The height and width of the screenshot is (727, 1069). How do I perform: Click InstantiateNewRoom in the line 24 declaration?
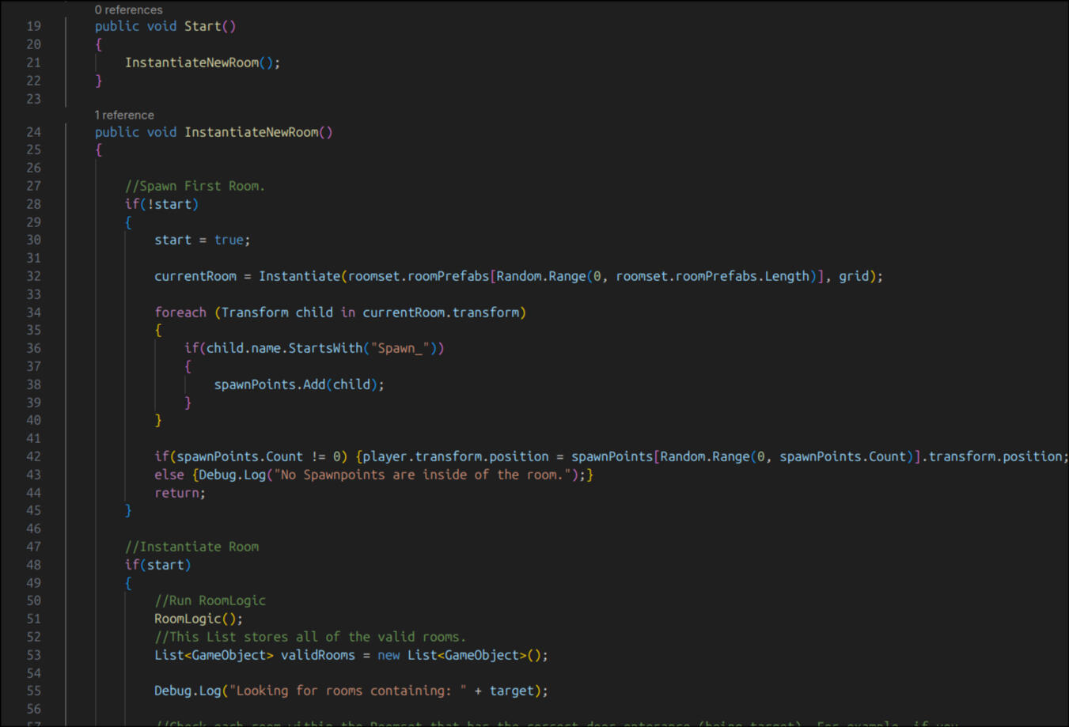[x=251, y=132]
